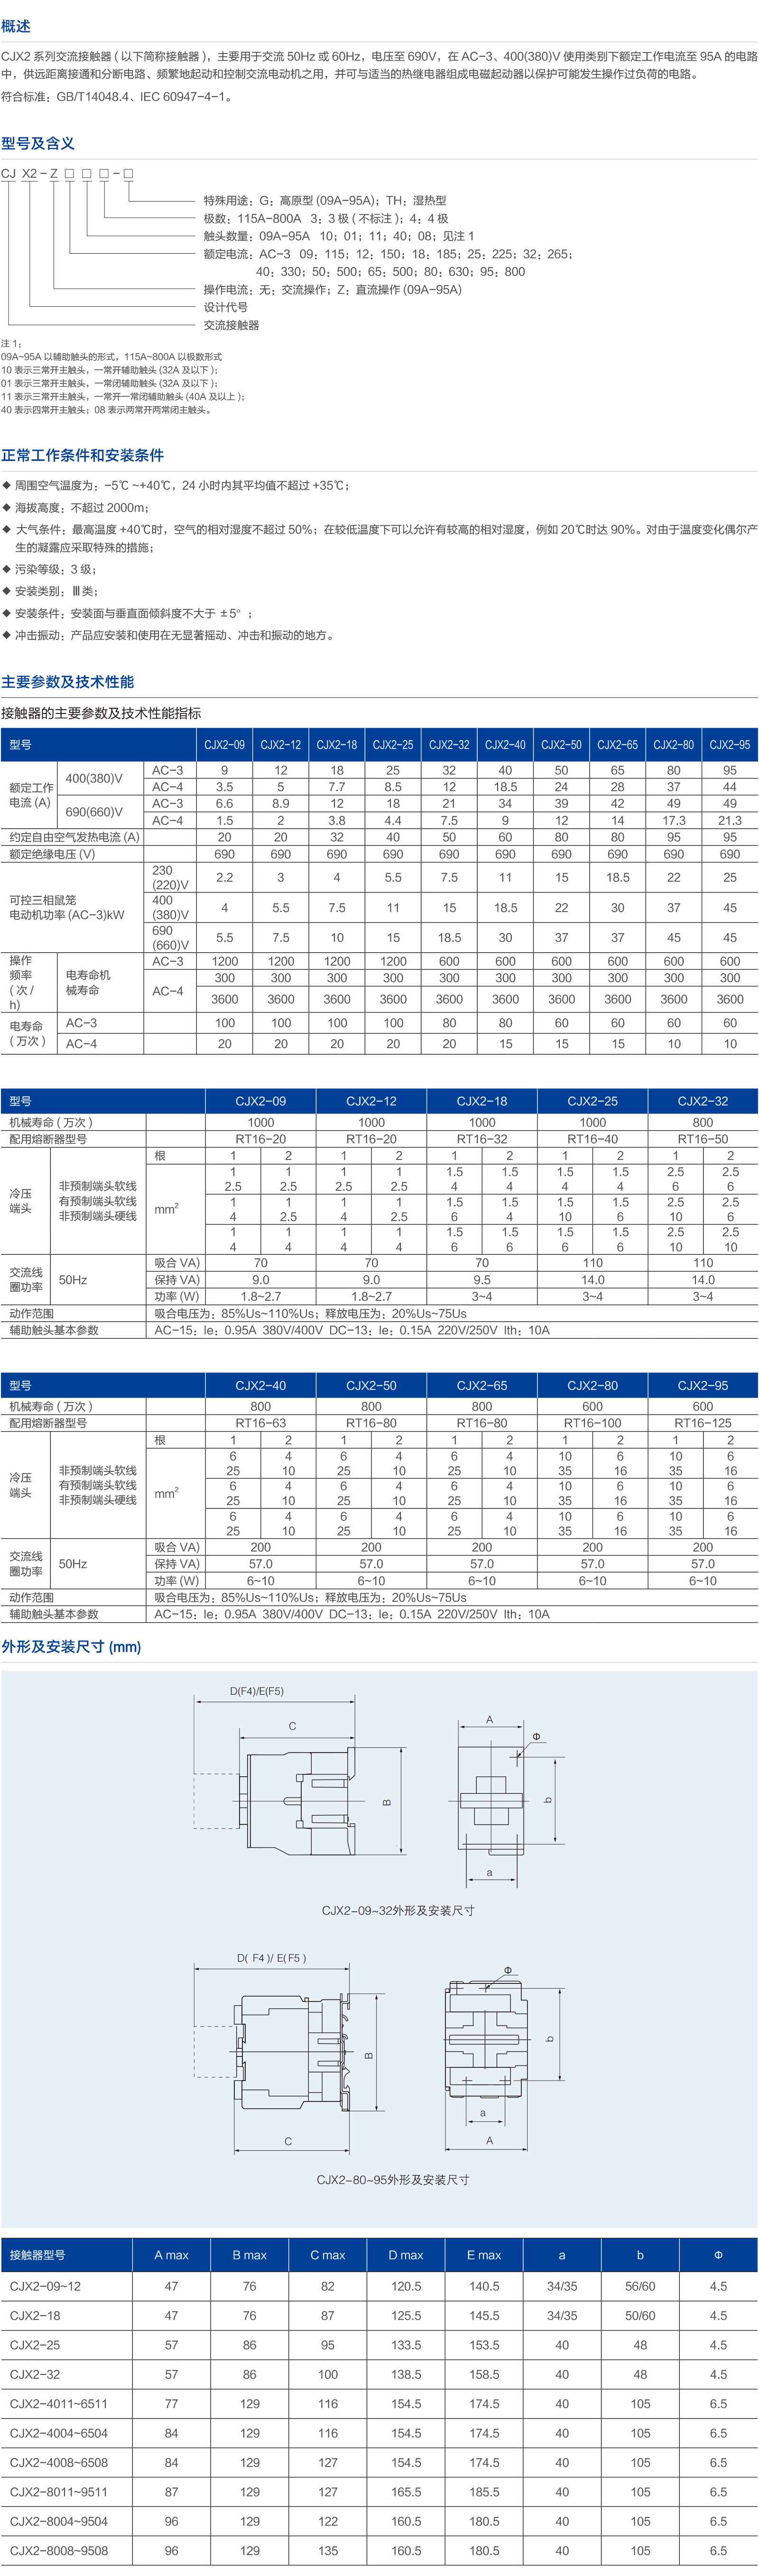Select fuse model RT16-40
Viewport: 759px width, 2576px height.
coord(593,1139)
